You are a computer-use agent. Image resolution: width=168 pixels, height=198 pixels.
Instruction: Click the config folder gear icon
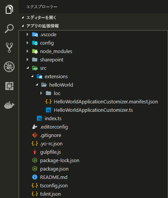(x=35, y=43)
